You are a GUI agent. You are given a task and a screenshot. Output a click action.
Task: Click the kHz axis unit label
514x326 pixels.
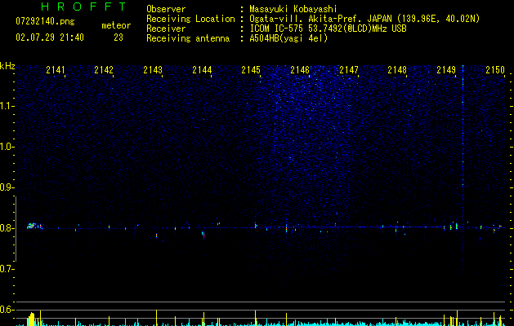point(7,66)
